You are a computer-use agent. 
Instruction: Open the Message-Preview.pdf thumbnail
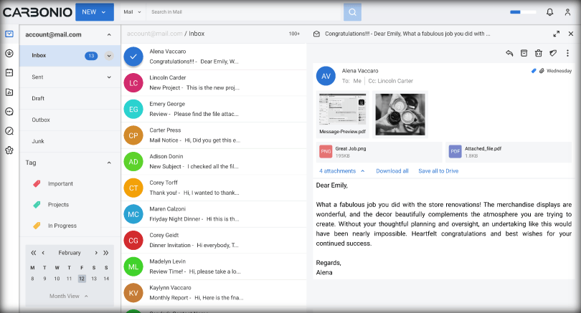pos(342,114)
